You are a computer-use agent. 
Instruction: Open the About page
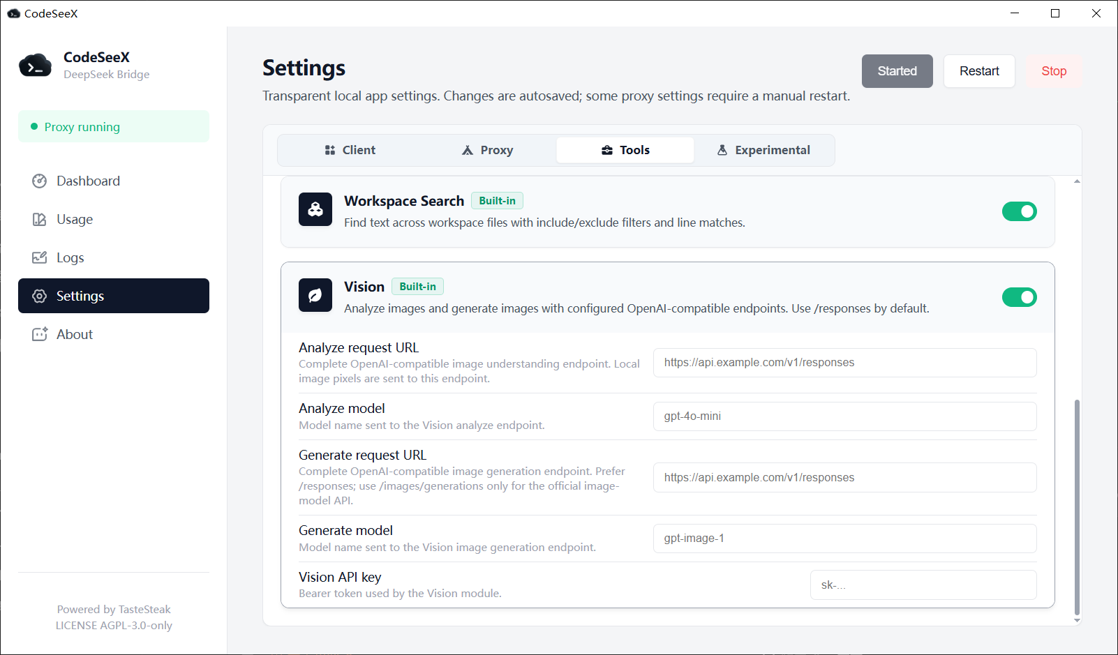[114, 334]
